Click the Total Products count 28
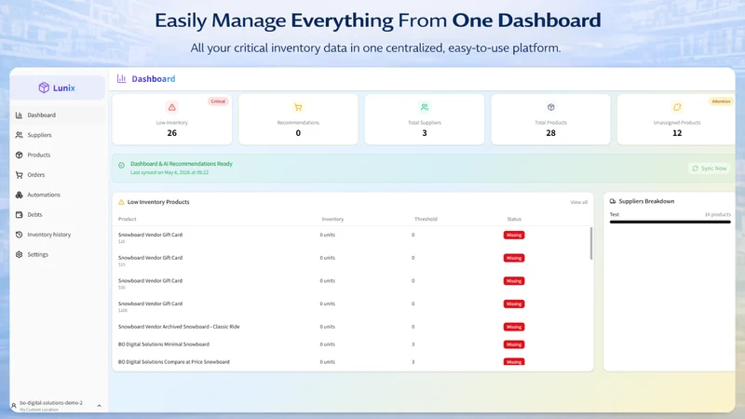Viewport: 745px width, 419px height. pos(550,133)
